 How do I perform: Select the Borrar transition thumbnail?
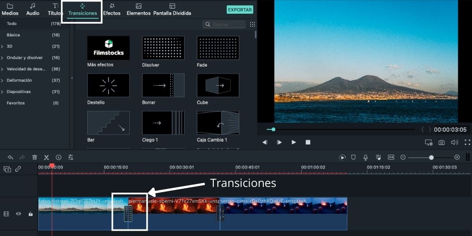[163, 85]
